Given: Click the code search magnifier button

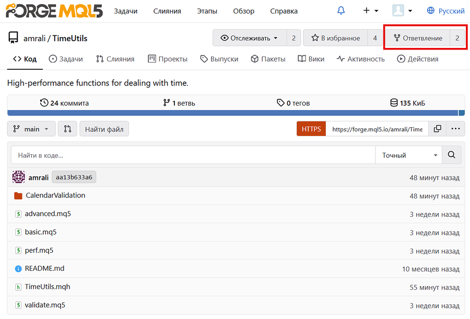Looking at the screenshot, I should [451, 155].
